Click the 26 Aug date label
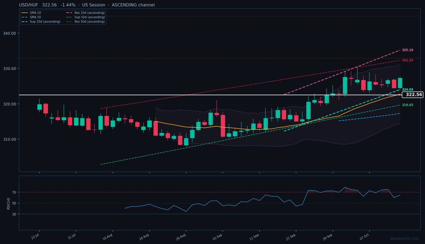Image resolution: width=425 pixels, height=244 pixels. 181,237
